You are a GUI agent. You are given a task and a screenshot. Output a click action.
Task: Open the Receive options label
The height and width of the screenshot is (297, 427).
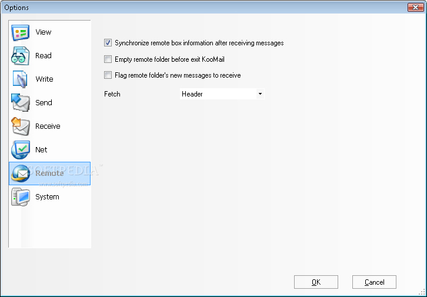[x=48, y=126]
